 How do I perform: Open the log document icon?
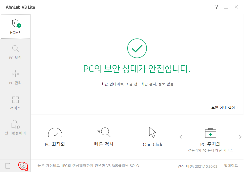tap(8, 166)
